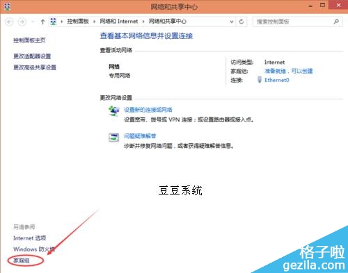Go up one level with Up arrow
This screenshot has height=273, width=348.
pos(42,22)
